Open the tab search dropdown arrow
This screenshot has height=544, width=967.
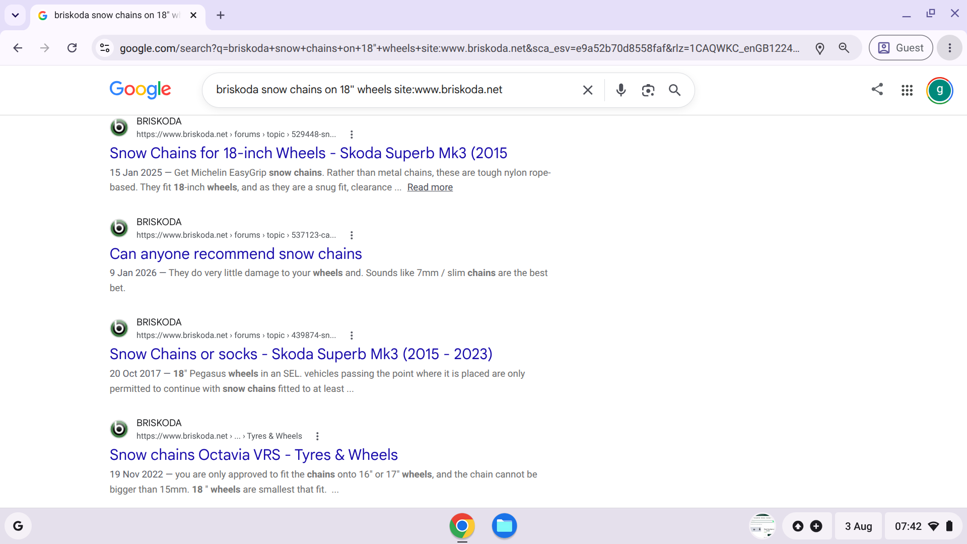click(15, 15)
